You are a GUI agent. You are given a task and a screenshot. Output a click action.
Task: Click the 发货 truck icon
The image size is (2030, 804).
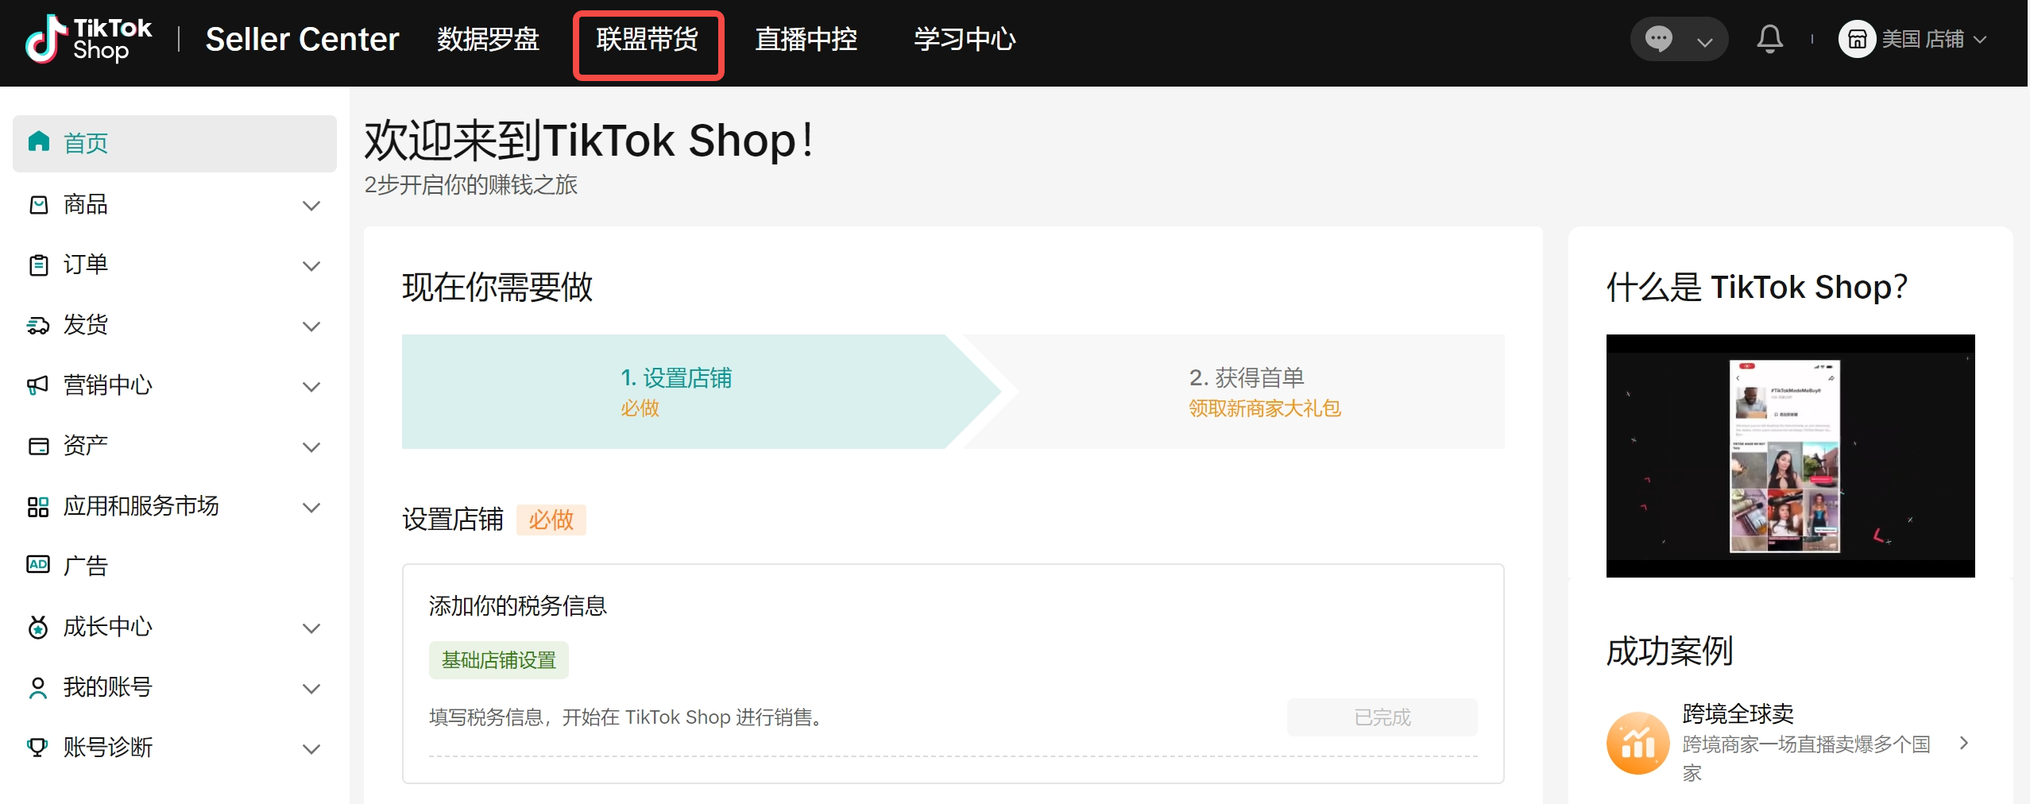[38, 325]
